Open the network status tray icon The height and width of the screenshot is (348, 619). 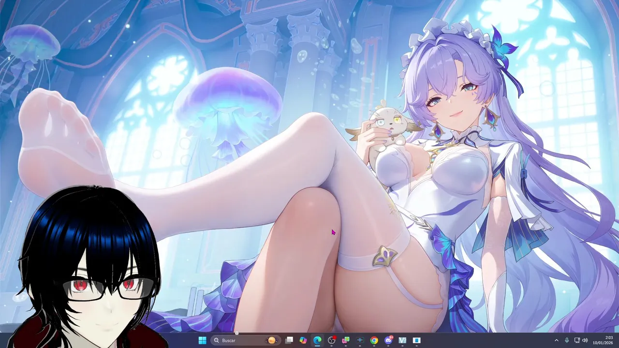(x=577, y=340)
